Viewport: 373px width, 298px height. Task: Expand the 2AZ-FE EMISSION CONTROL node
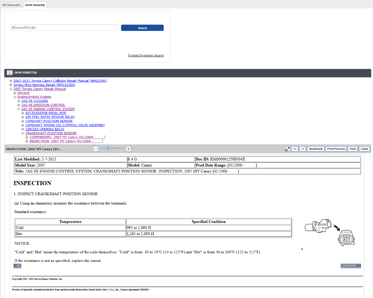(x=19, y=105)
